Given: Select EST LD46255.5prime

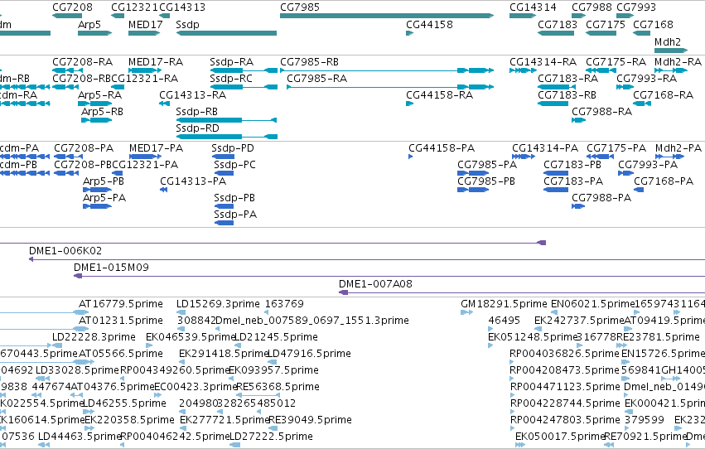Looking at the screenshot, I should (x=124, y=403).
